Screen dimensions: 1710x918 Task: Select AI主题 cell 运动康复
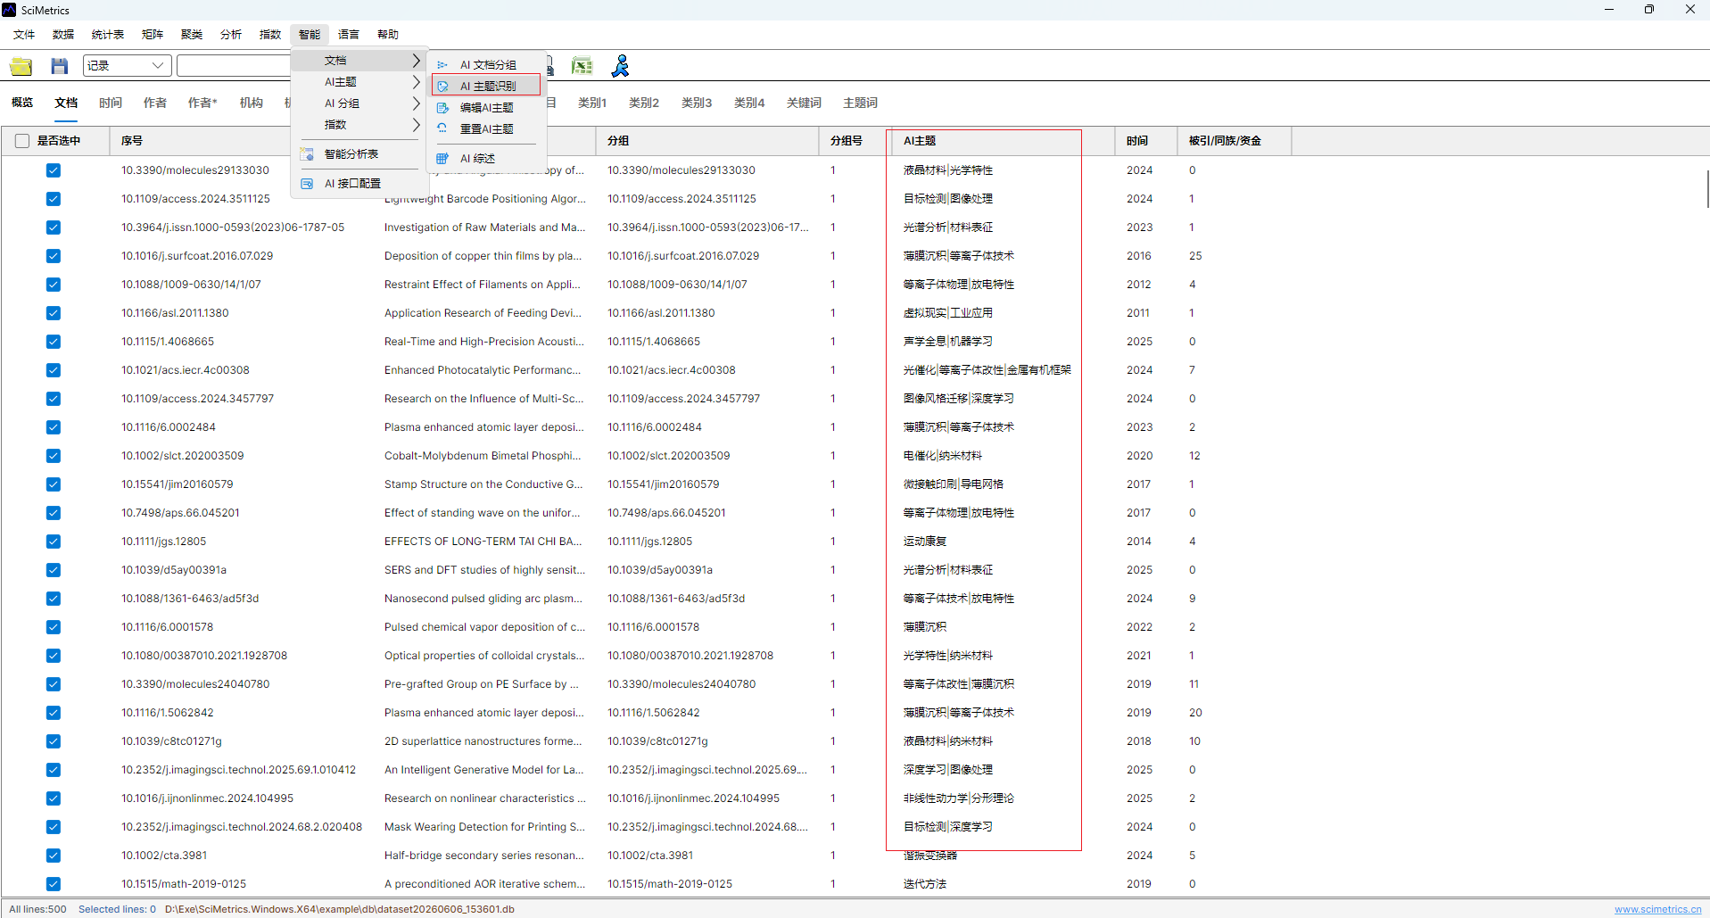click(925, 542)
